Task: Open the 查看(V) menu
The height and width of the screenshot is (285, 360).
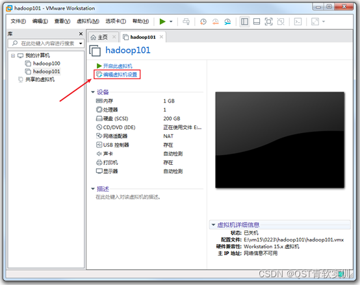Action: coord(62,21)
